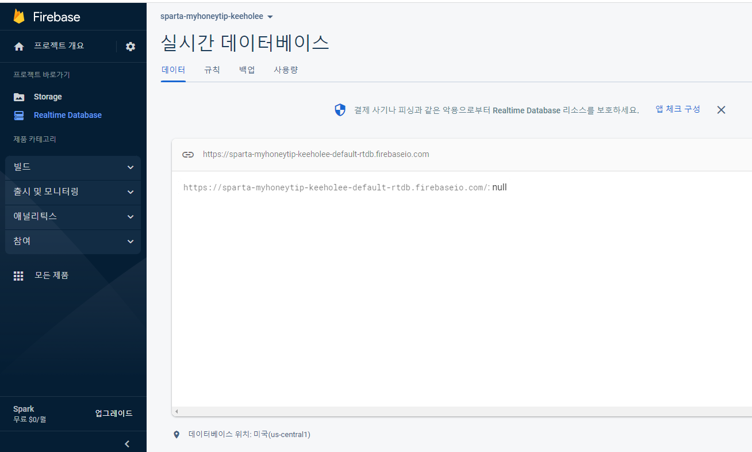Expand the 빌드 category

click(73, 167)
